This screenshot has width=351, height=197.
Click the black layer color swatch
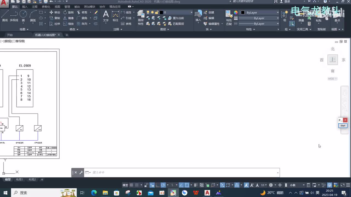[161, 12]
